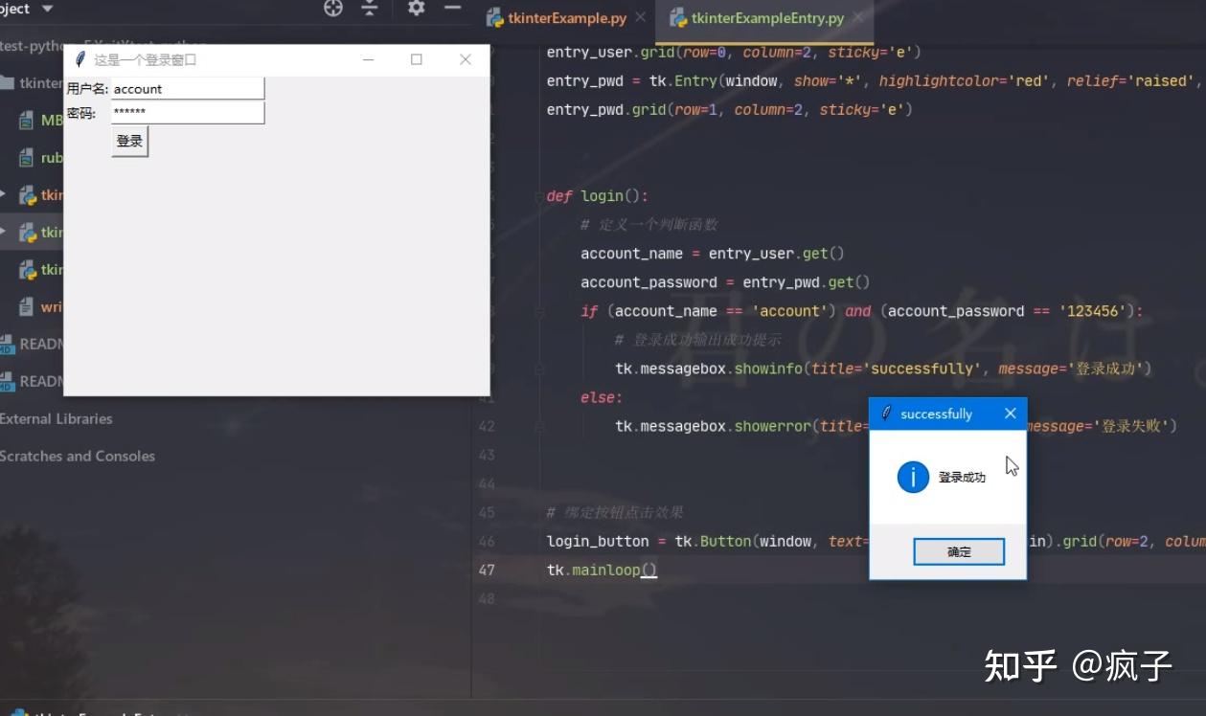Click account_password = entry_pwd.get() line
The width and height of the screenshot is (1206, 716).
pyautogui.click(x=725, y=282)
